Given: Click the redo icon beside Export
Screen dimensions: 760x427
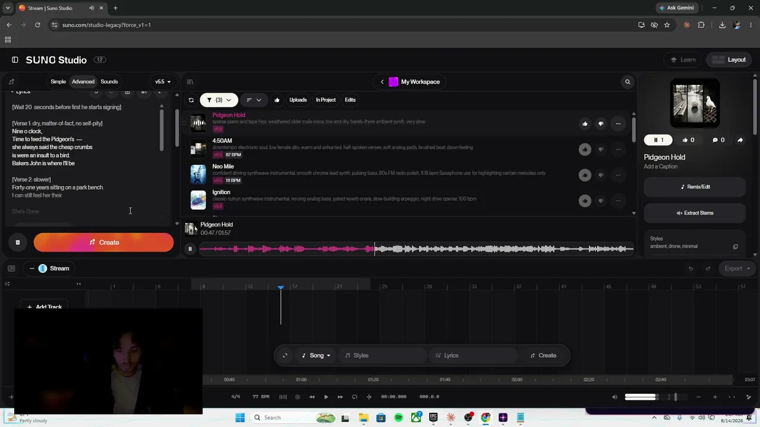Looking at the screenshot, I should (708, 269).
